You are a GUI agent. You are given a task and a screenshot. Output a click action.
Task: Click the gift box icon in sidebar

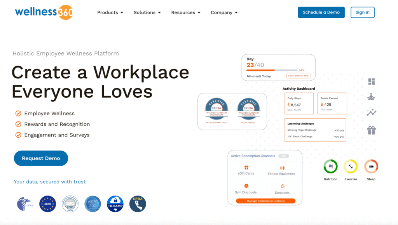(372, 130)
